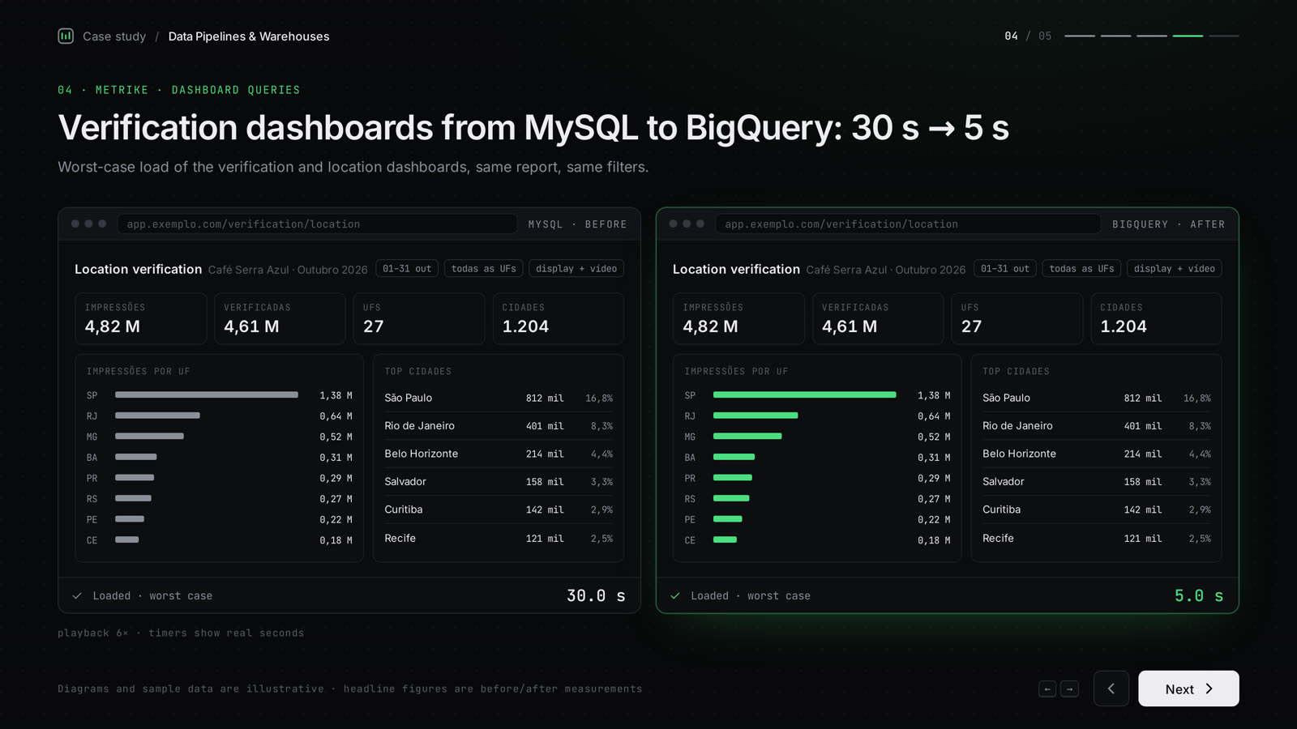Click the green Loaded checkmark in BigQuery panel
Screen dimensions: 1297x729
coord(675,596)
